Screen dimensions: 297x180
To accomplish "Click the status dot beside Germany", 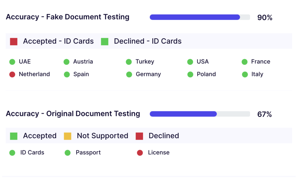I will [129, 74].
